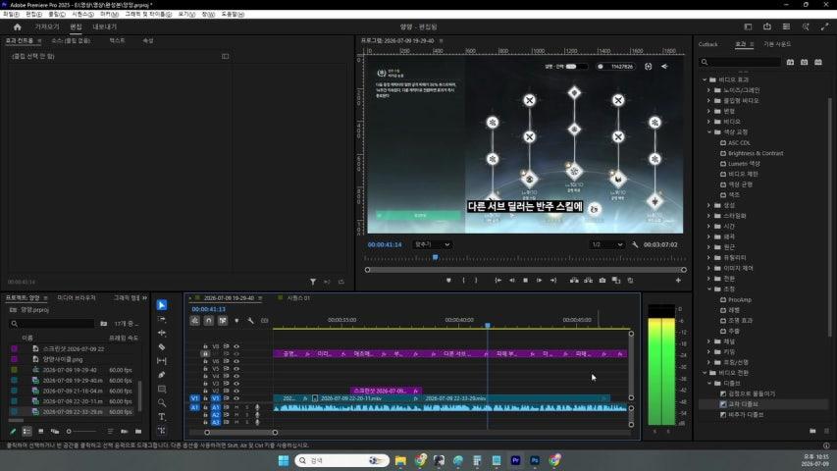Open the 파일 menu in menu bar
Image resolution: width=837 pixels, height=471 pixels.
click(x=11, y=15)
